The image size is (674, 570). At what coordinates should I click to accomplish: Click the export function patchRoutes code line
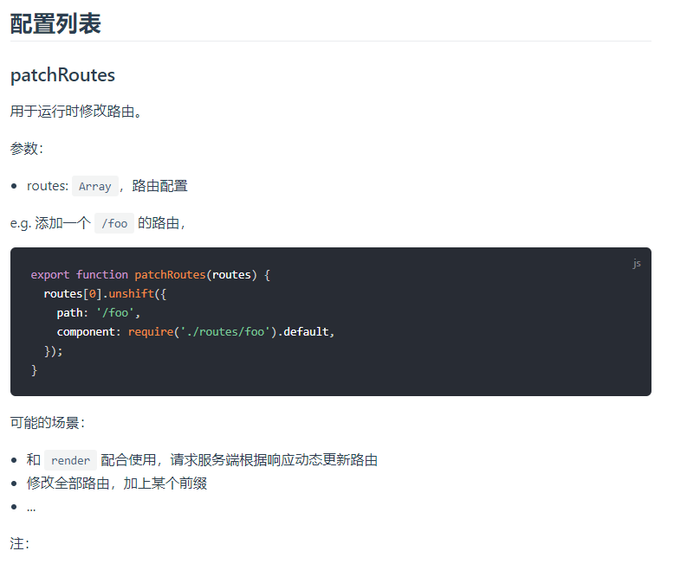(x=151, y=275)
